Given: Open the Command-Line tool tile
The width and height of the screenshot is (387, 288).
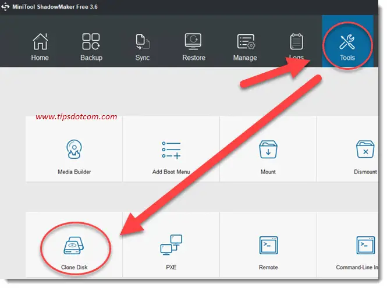Looking at the screenshot, I should coord(348,244).
